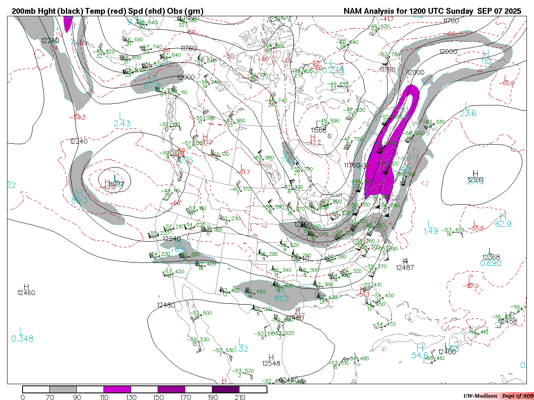
Task: Click the 200mb Hght chart title text
Action: point(108,11)
